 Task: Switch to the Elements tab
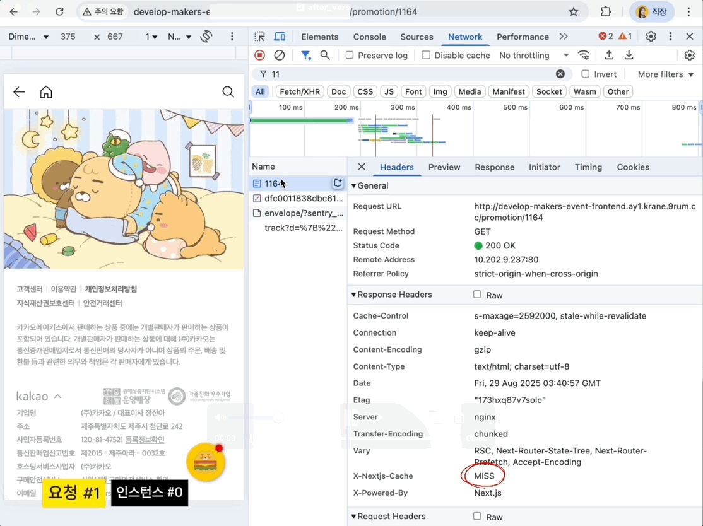point(320,37)
